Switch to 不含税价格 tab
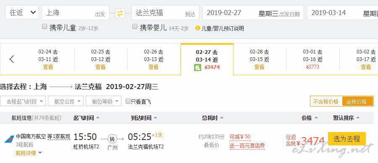 (326, 101)
